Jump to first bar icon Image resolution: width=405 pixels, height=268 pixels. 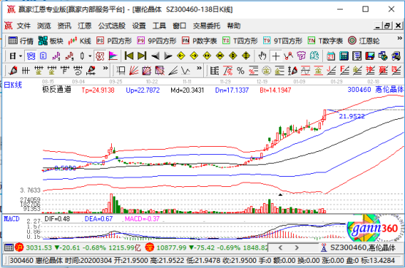(x=129, y=56)
